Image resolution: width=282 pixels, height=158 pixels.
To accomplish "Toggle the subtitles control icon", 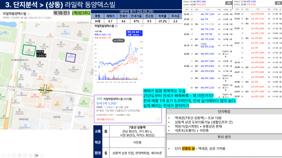I will tap(31, 155).
